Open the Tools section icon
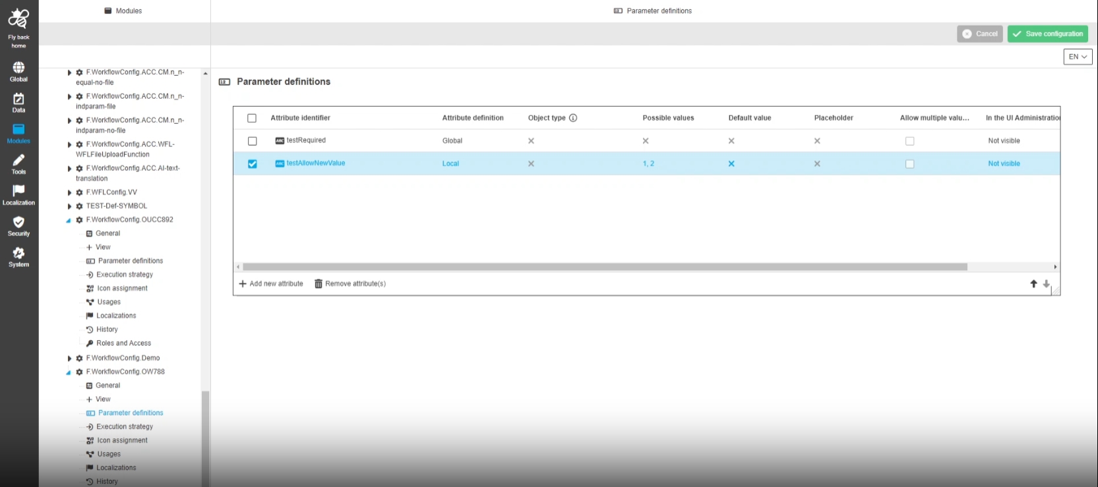Viewport: 1098px width, 487px height. coord(18,161)
